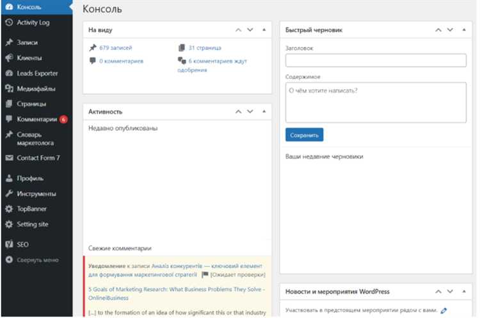Click the Инструменты wrench icon

pos(8,194)
